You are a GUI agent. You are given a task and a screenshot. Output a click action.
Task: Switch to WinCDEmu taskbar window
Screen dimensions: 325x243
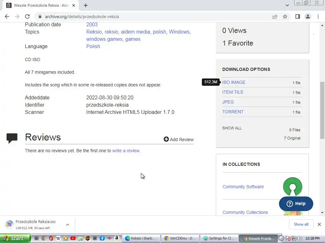(x=180, y=238)
